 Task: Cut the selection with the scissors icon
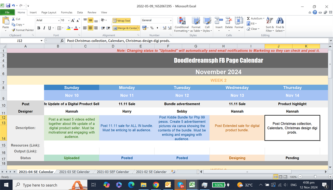pos(13,19)
